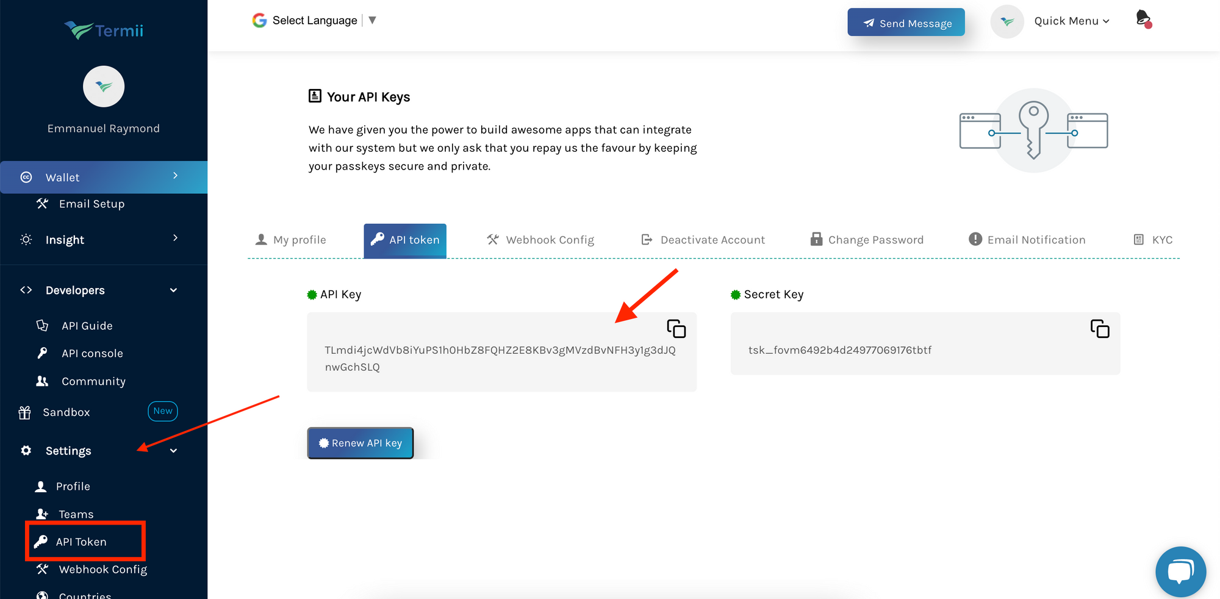Click the Renew API key button
This screenshot has width=1220, height=599.
[360, 443]
